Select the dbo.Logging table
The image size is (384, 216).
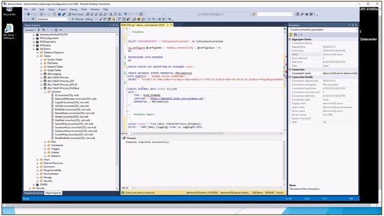[54, 74]
